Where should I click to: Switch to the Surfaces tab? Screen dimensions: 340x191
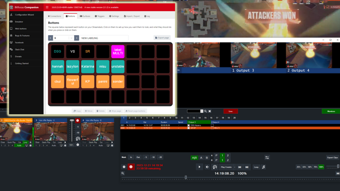(85, 16)
